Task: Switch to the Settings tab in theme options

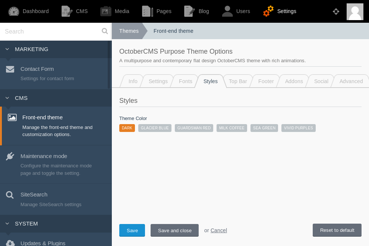Action: pyautogui.click(x=158, y=81)
